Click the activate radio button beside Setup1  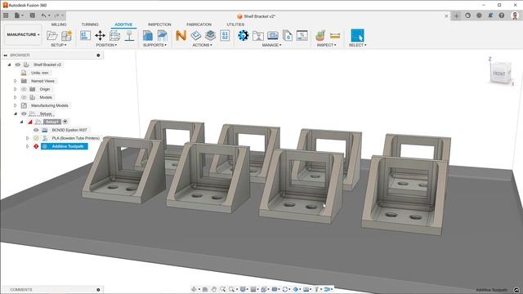65,122
